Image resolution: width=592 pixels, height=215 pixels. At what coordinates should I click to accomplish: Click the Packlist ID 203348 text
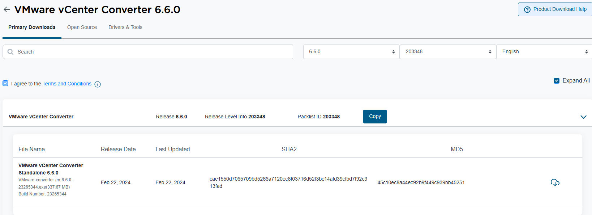pos(319,117)
